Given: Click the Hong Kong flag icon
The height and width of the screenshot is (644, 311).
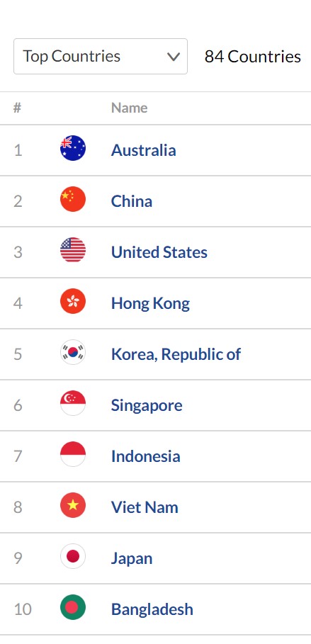Looking at the screenshot, I should point(73,301).
